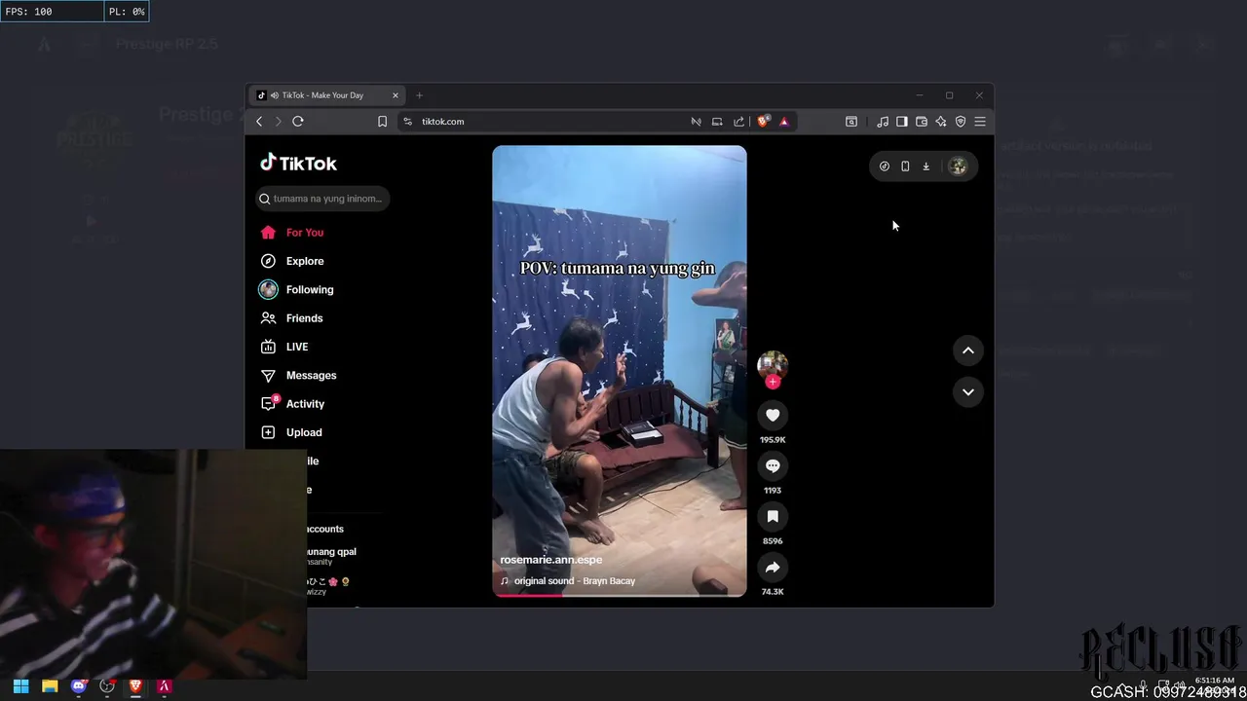Screen dimensions: 1247x701
Task: Go back using browser back arrow
Action: [259, 122]
